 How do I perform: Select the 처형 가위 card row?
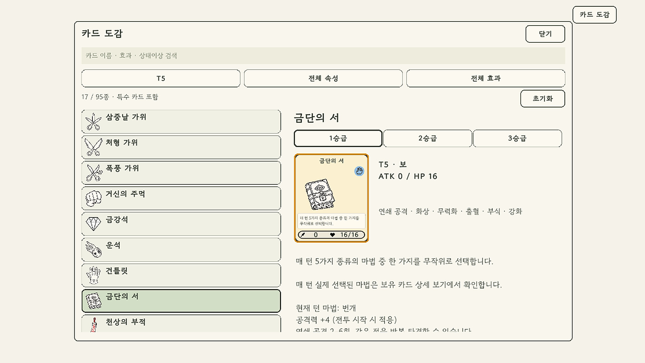pyautogui.click(x=181, y=147)
